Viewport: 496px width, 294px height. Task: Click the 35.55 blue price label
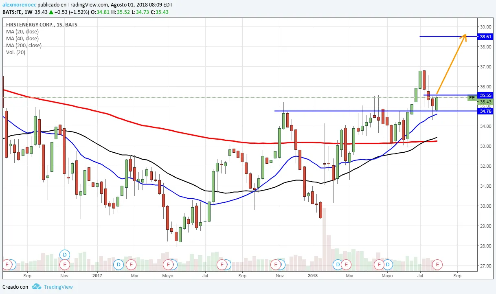[486, 95]
